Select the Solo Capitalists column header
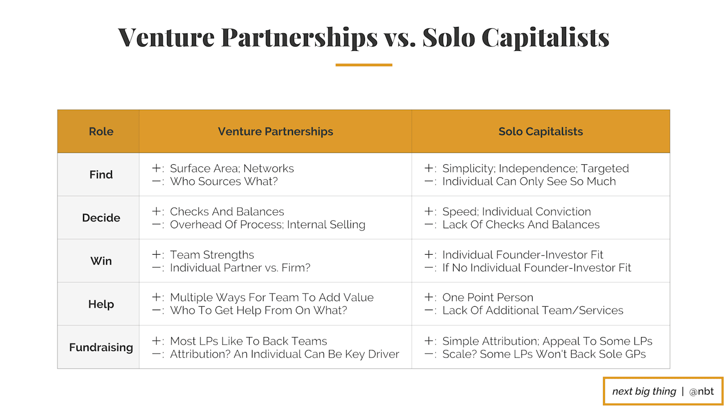 coord(540,131)
